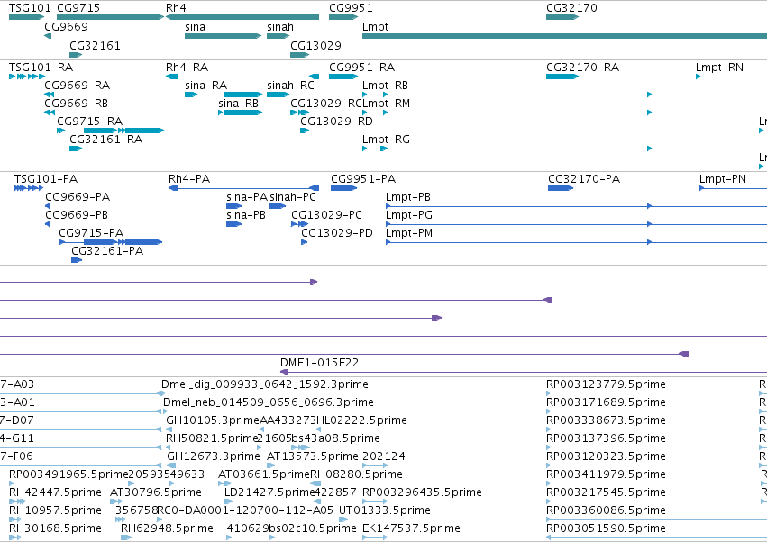Select the CG13029 gene label

click(x=315, y=45)
